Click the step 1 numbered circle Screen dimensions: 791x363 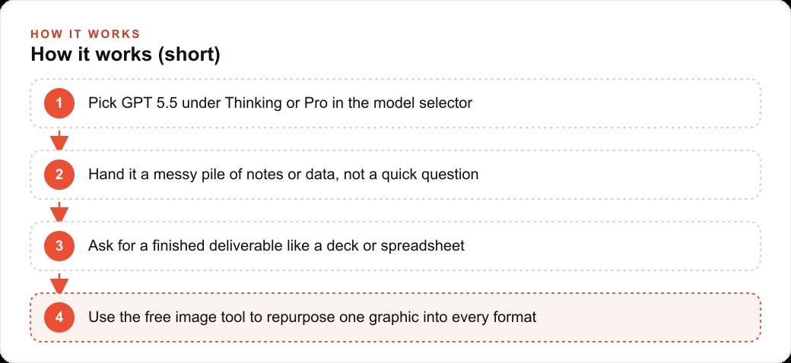59,103
